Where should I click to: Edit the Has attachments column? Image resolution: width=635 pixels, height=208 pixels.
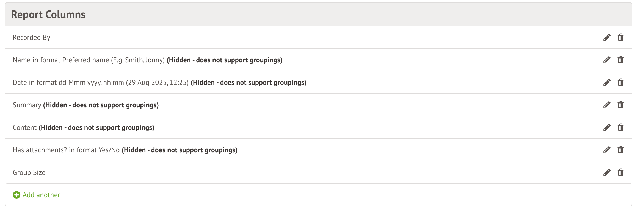[x=607, y=150]
